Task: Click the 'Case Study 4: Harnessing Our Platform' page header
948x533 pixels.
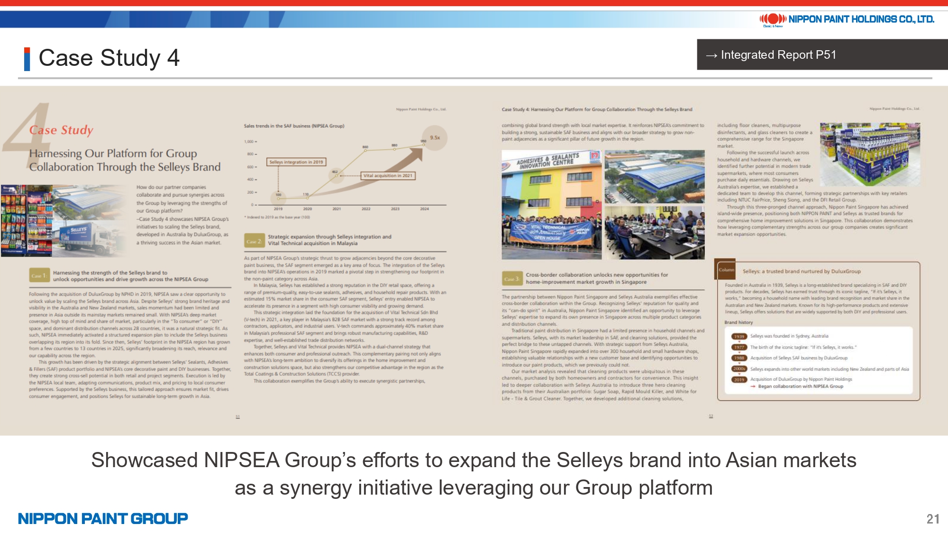Action: tap(597, 109)
